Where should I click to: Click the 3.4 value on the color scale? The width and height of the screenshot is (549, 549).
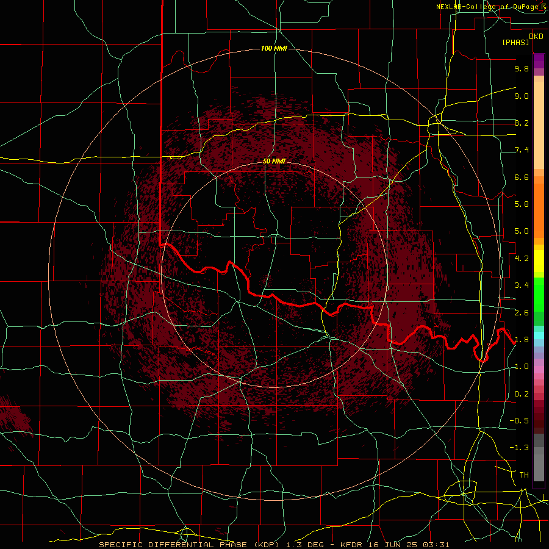(x=522, y=285)
